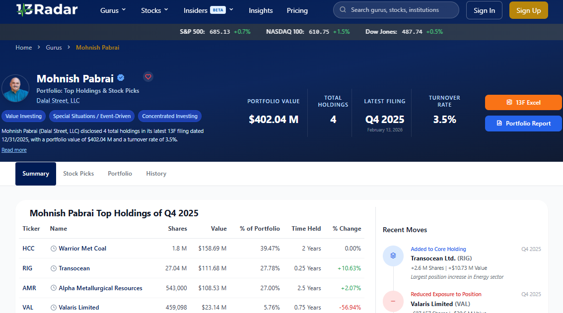563x313 pixels.
Task: Click the AMR ticker
Action: 29,288
